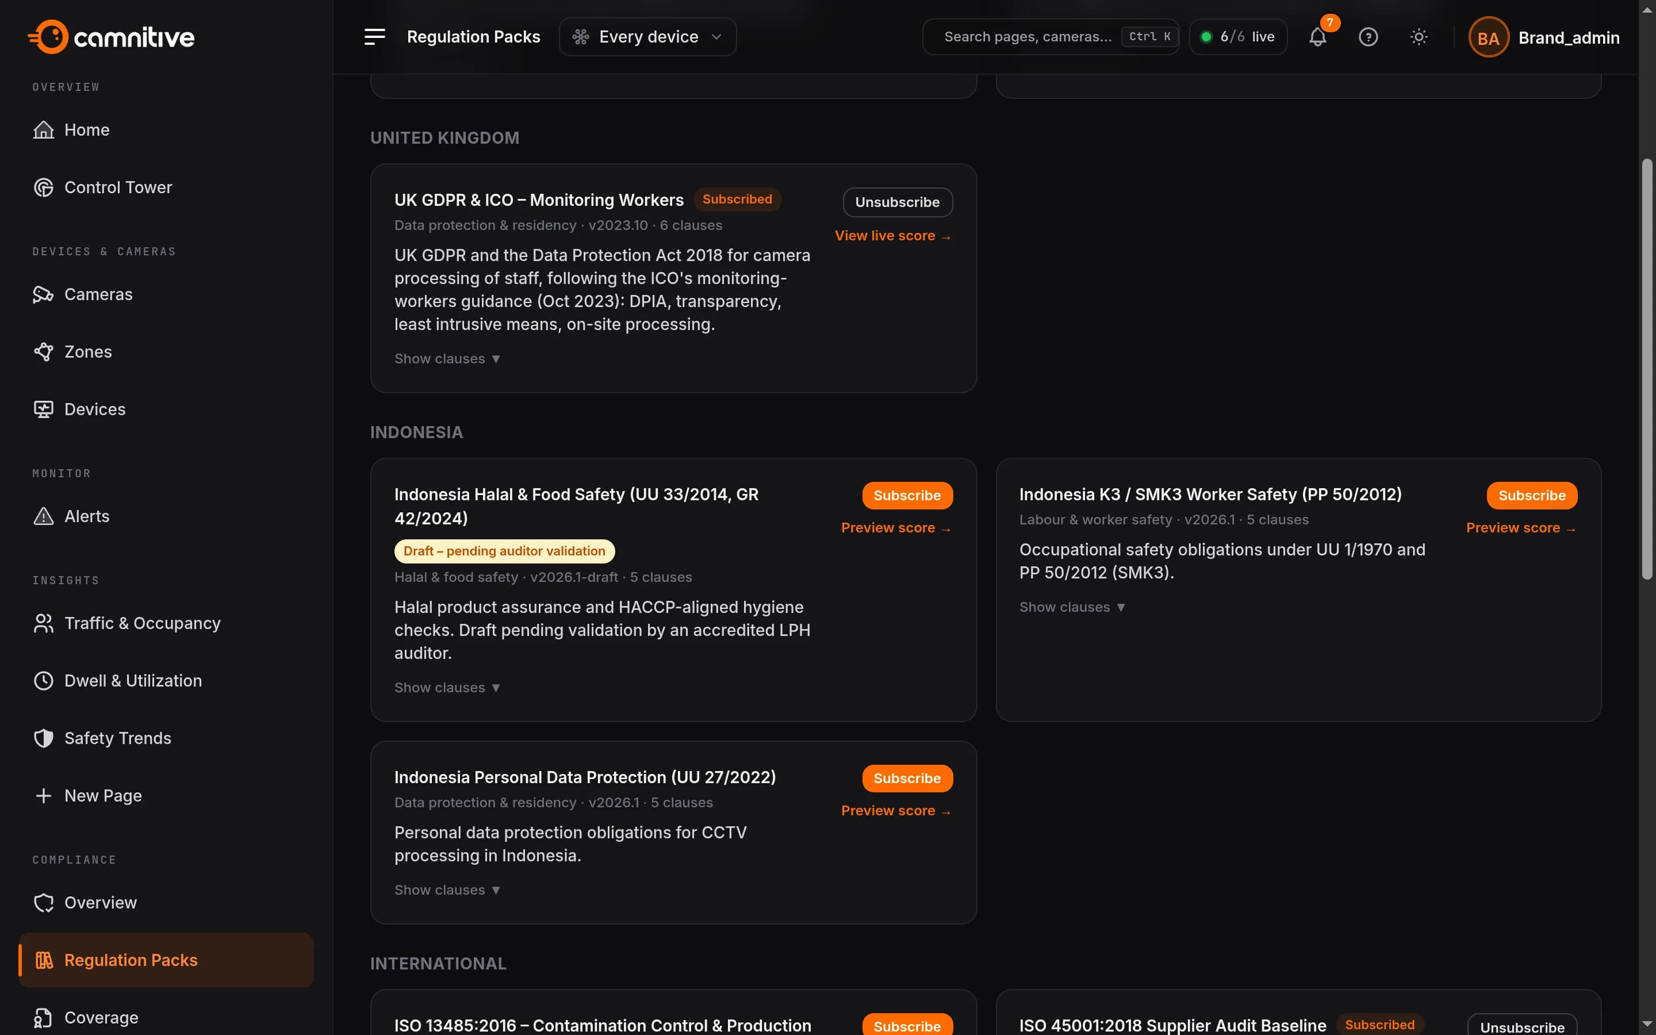Open the notifications bell

[1317, 37]
